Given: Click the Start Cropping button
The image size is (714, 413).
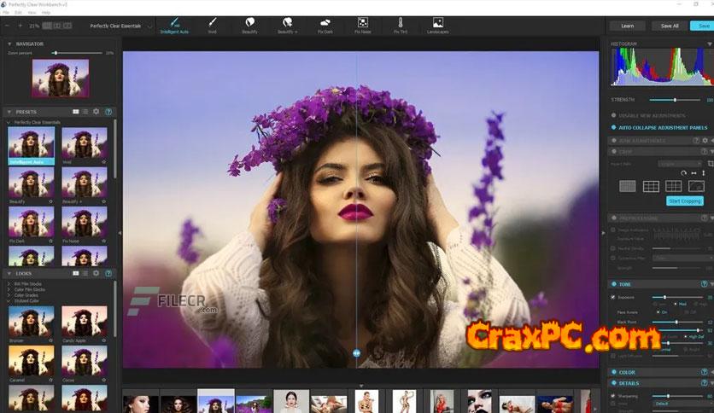Looking at the screenshot, I should click(684, 201).
